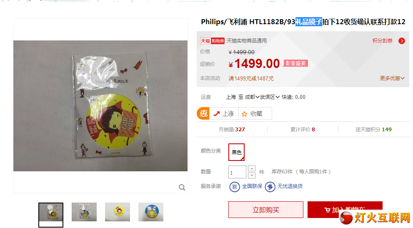Click the 加入购物车 add to cart button
The height and width of the screenshot is (228, 413).
click(x=345, y=210)
